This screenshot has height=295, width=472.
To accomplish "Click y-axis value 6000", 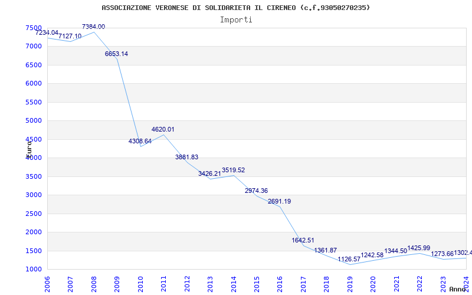I will pos(34,83).
